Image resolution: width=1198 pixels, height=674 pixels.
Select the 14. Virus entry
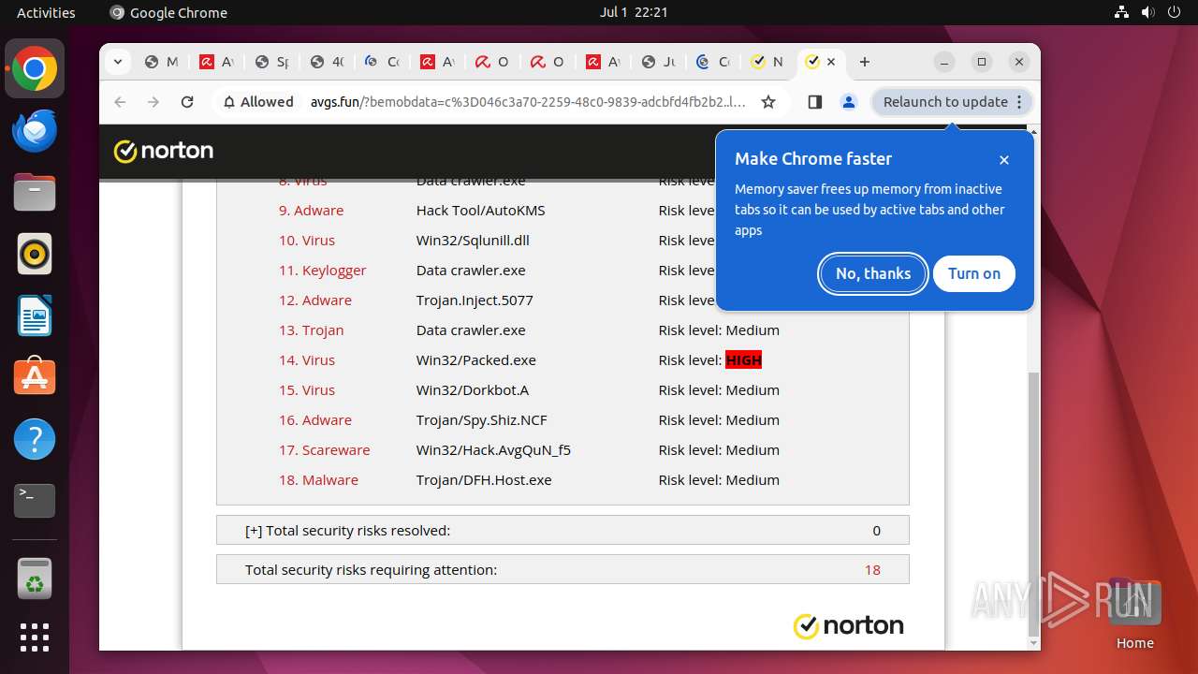click(x=307, y=359)
